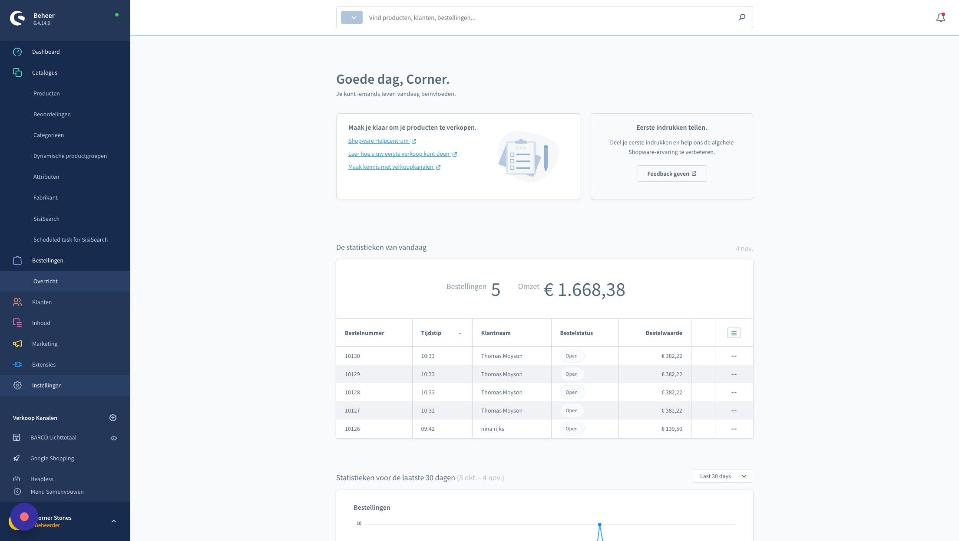The image size is (959, 541).
Task: Click the BARCO Lichttotaal storefront icon
Action: tap(17, 437)
